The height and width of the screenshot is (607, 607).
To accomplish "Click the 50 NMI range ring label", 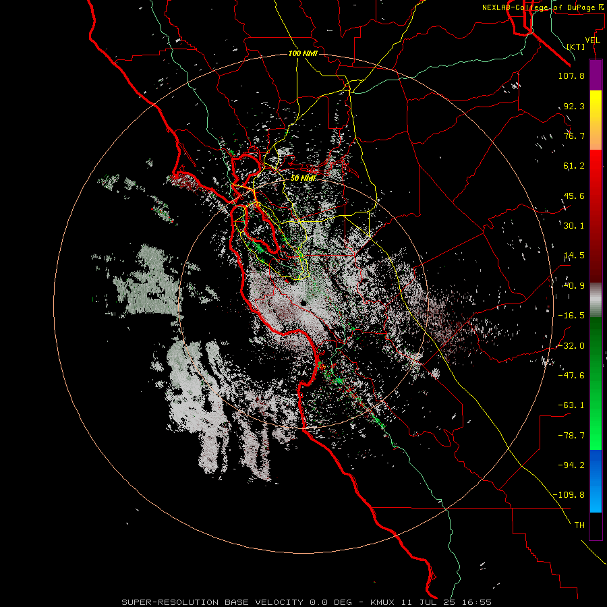I will click(x=303, y=178).
